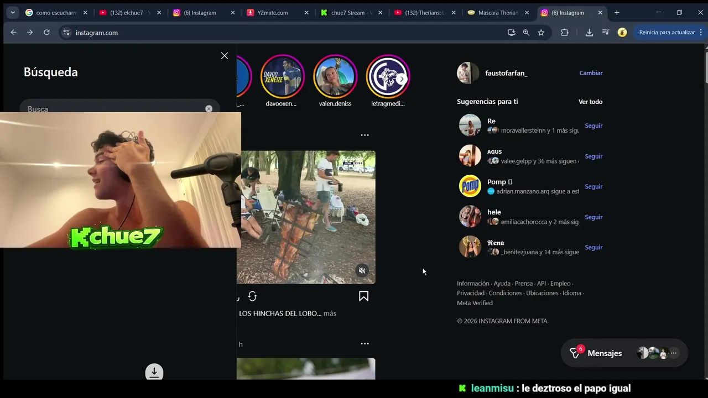Bookmark this page with star
The height and width of the screenshot is (398, 708).
[x=541, y=33]
